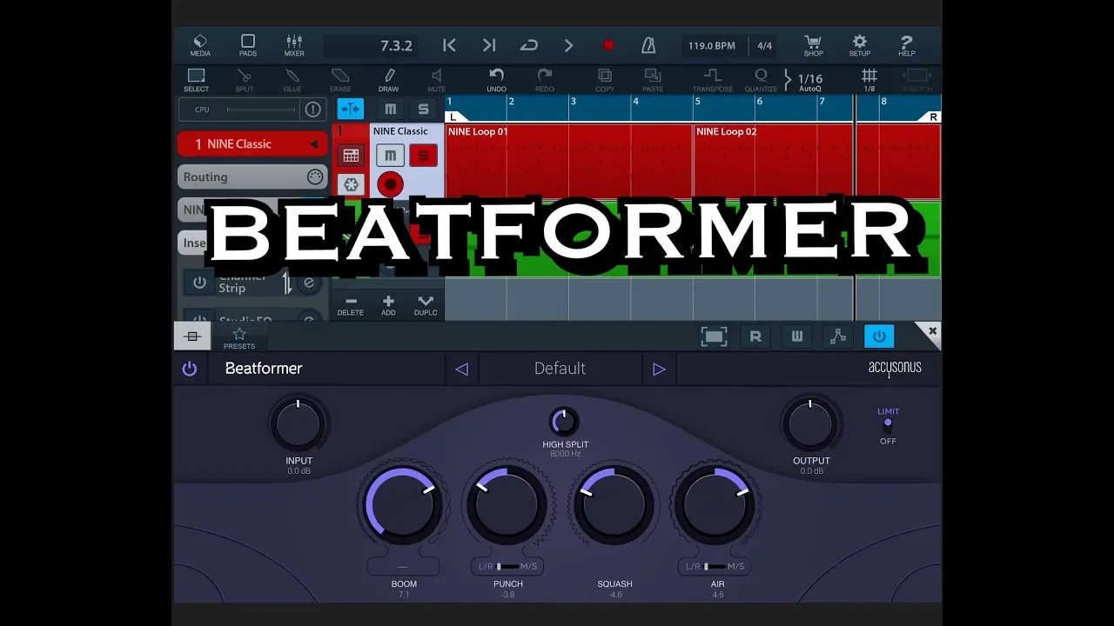Toggle the Limit switch
Image resolution: width=1114 pixels, height=626 pixels.
(888, 424)
